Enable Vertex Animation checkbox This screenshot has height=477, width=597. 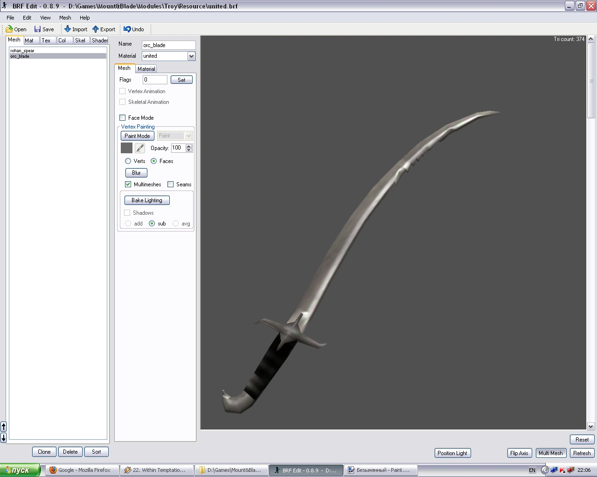[122, 91]
